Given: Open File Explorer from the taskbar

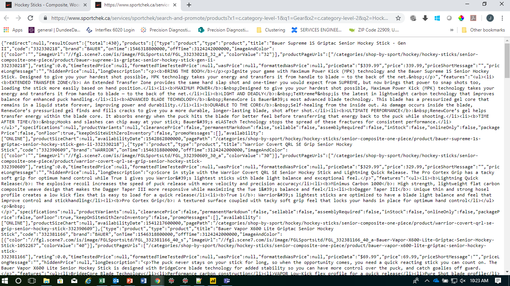Looking at the screenshot, I should (46, 280).
